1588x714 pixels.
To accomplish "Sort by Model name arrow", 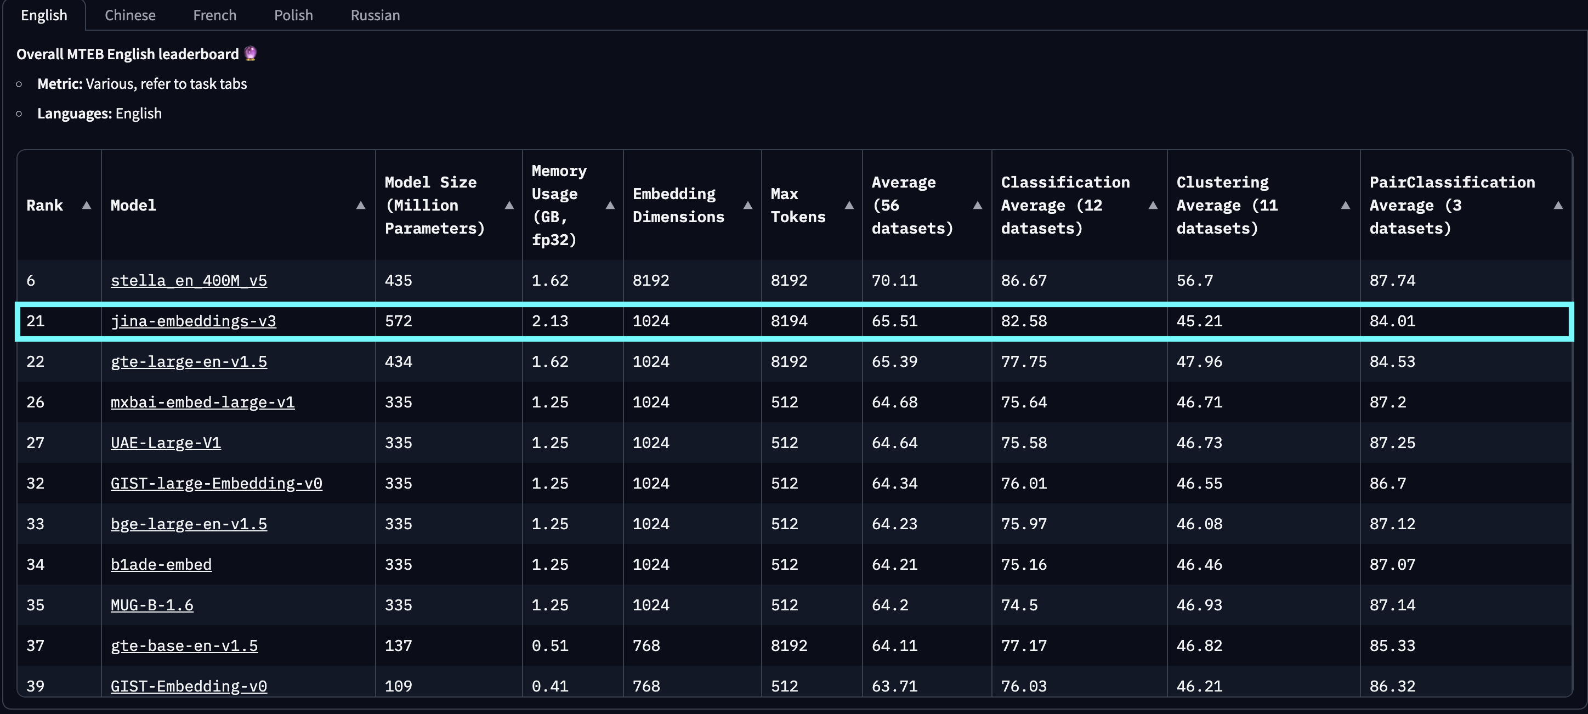I will tap(361, 205).
